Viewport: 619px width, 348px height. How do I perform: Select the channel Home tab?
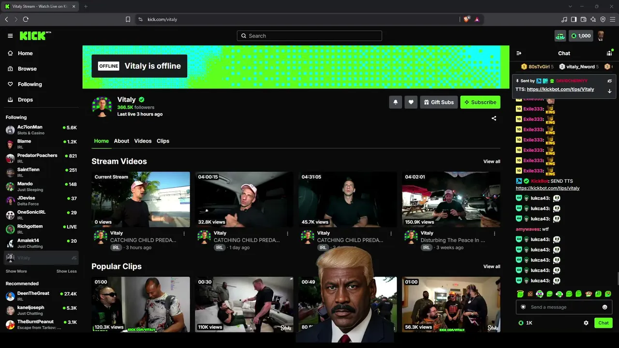(x=101, y=141)
